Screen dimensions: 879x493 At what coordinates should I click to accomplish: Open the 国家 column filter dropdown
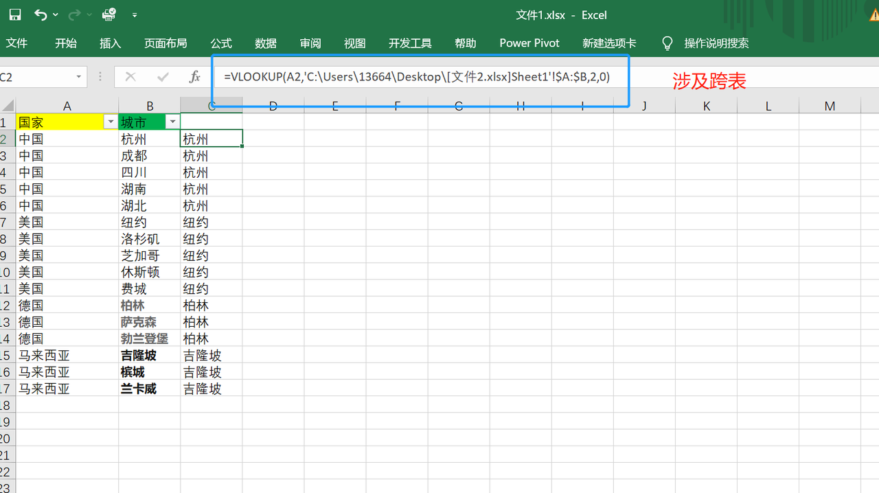(110, 122)
